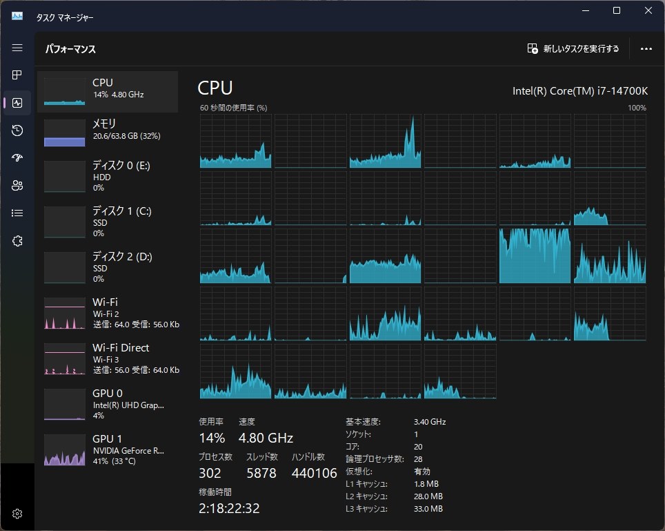Viewport: 665px width, 531px height.
Task: Open the more options ellipsis menu
Action: (646, 48)
